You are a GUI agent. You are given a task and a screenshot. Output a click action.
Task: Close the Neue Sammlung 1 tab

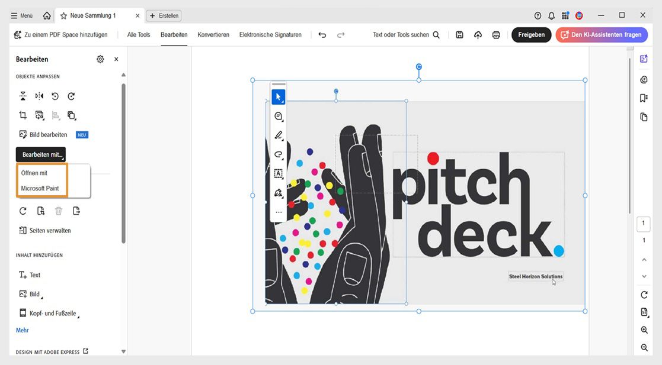pos(137,15)
